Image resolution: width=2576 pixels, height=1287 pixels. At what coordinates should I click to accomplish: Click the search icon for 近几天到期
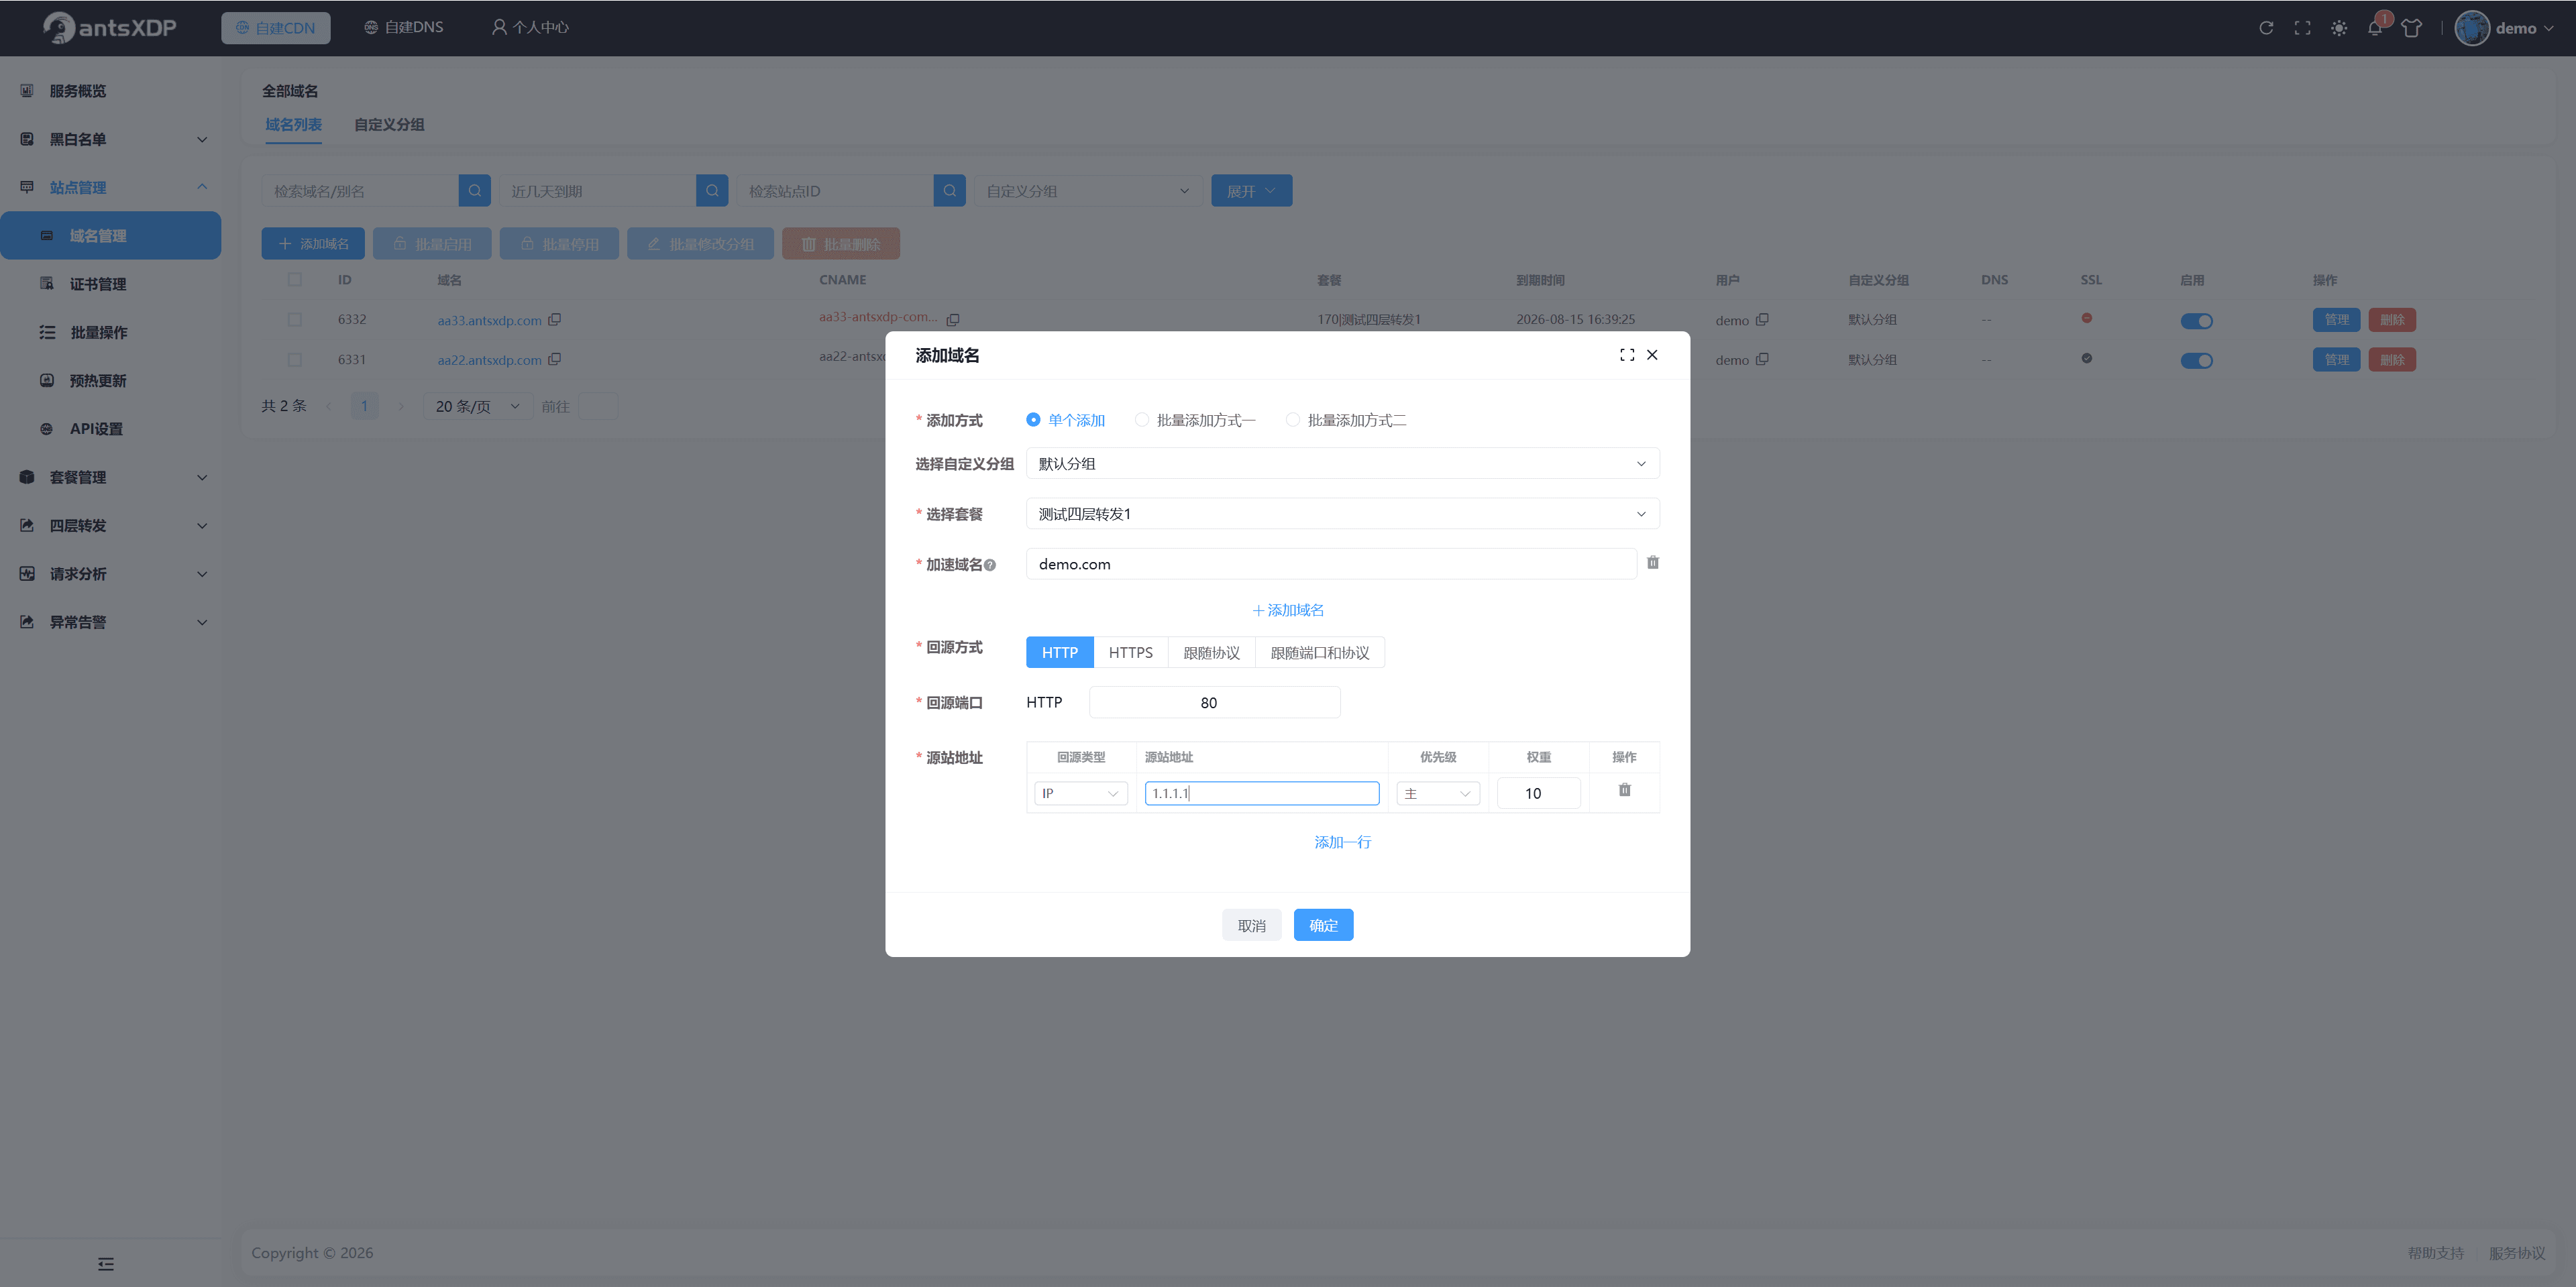click(x=712, y=191)
